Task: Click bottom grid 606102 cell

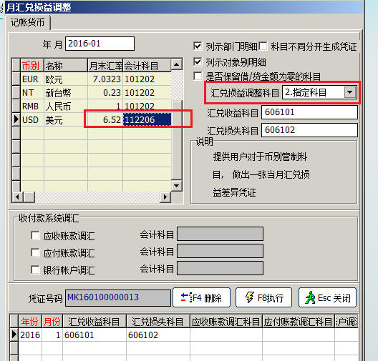Action: (x=158, y=335)
